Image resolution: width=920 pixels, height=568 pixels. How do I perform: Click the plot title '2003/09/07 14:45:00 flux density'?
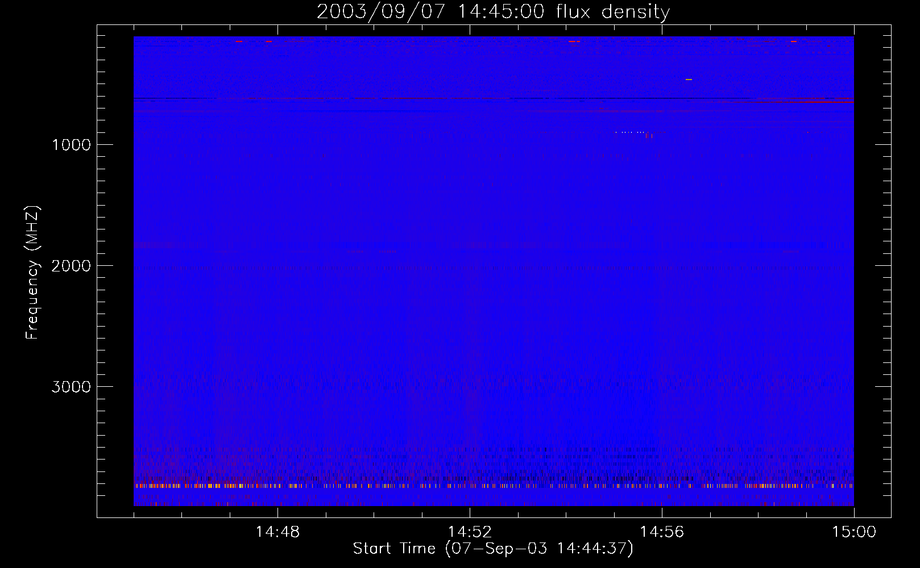click(493, 12)
